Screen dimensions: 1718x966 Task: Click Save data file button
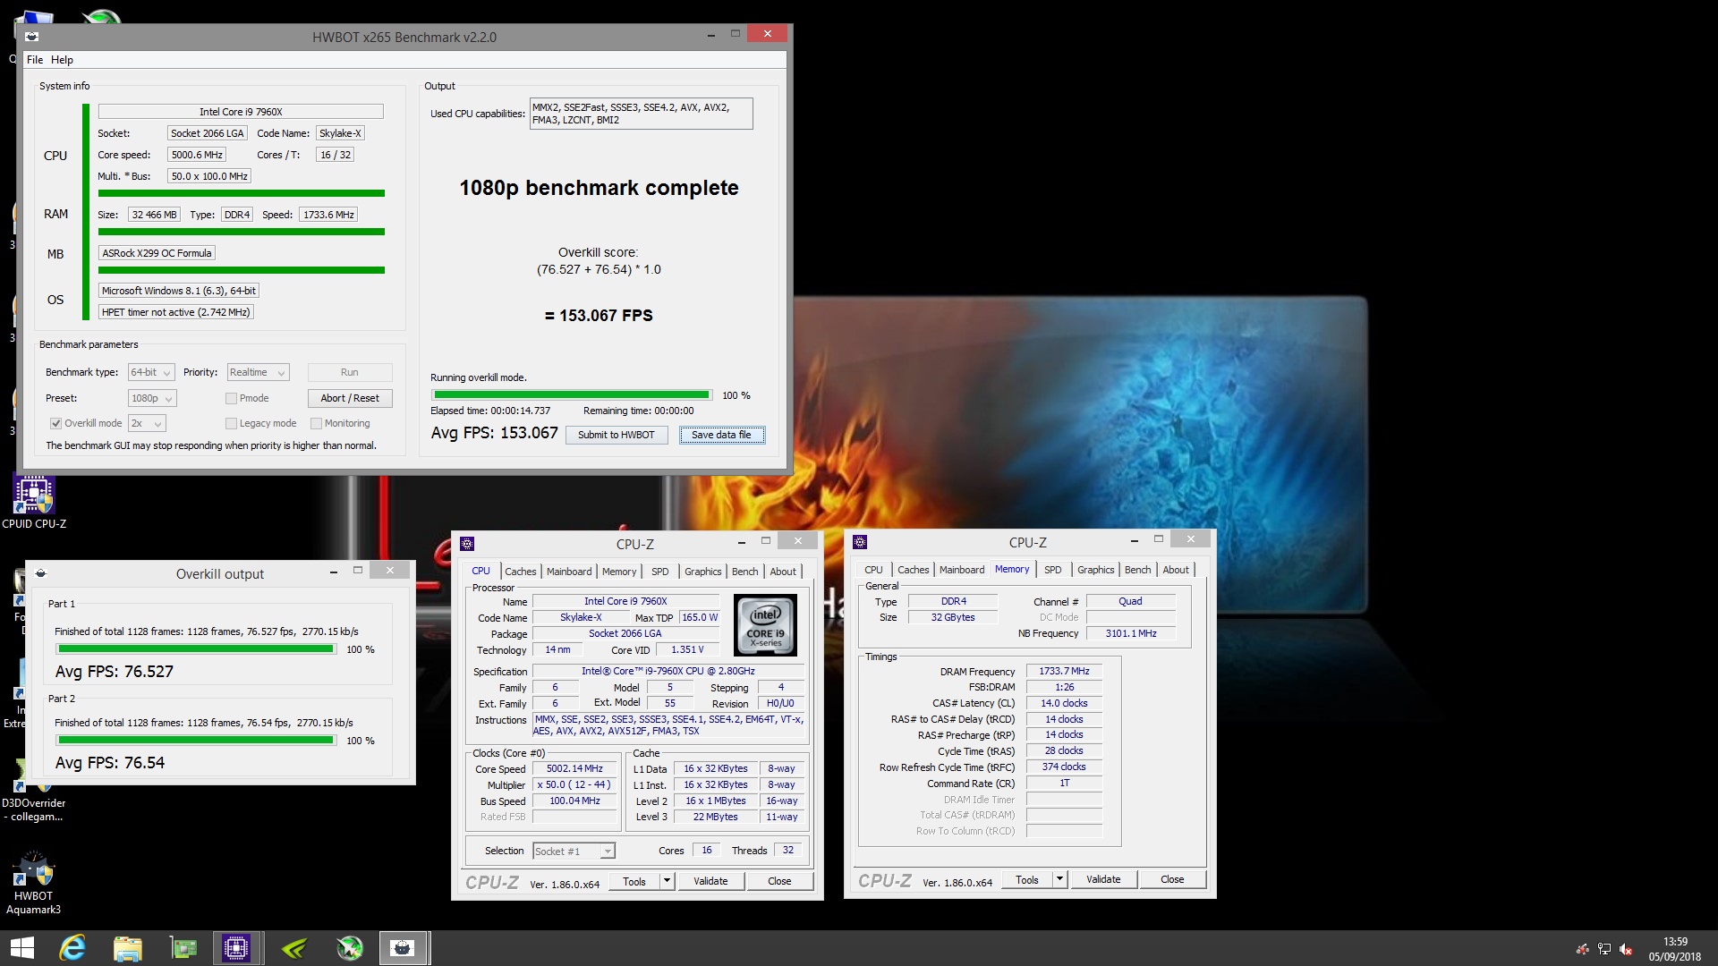(721, 435)
